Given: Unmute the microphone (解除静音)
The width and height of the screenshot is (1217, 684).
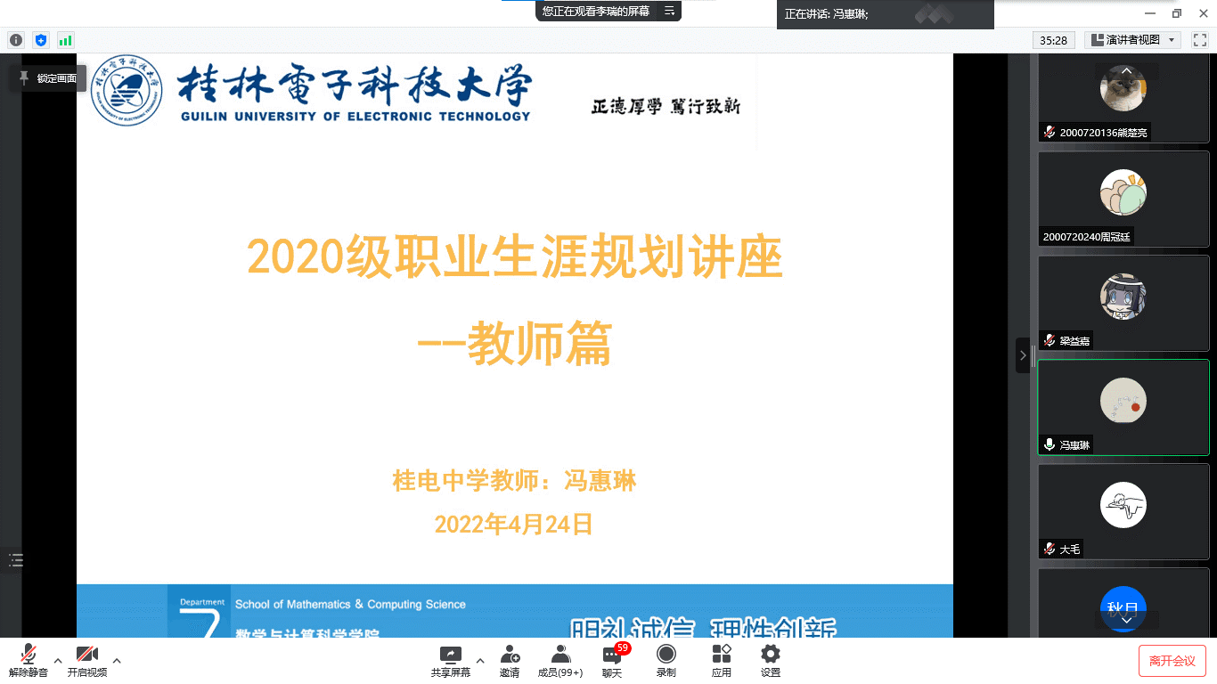Looking at the screenshot, I should coord(29,660).
